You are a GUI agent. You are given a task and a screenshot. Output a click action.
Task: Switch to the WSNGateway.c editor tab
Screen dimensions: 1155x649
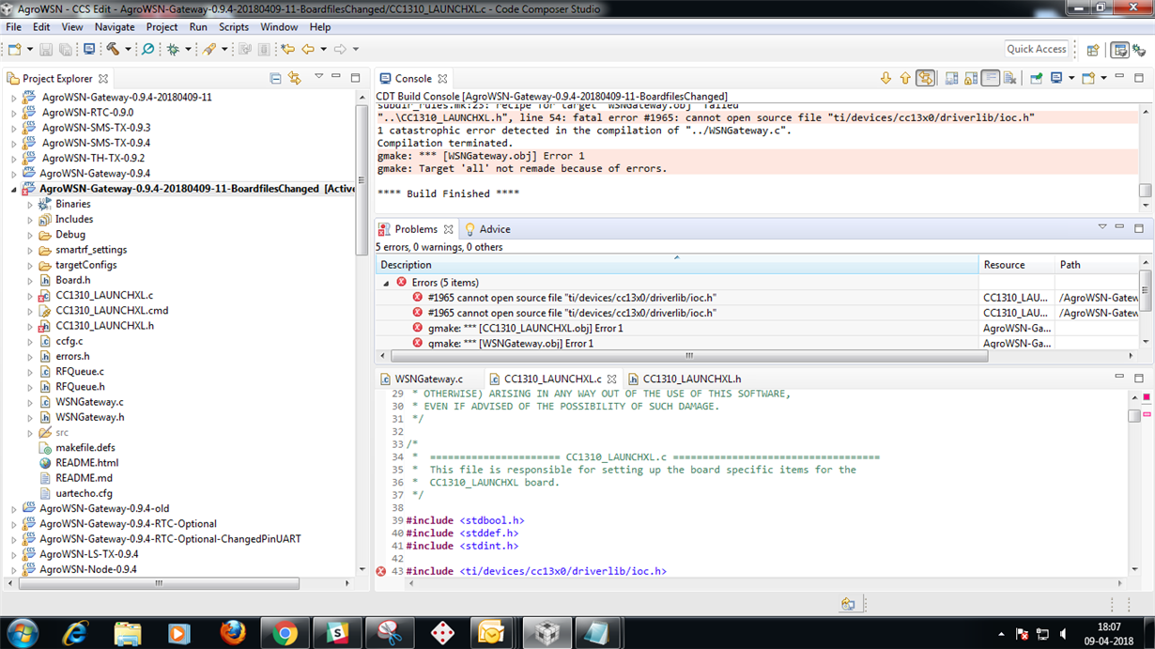(x=428, y=379)
